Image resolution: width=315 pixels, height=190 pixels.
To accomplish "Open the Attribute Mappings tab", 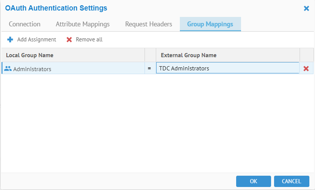I will pyautogui.click(x=83, y=24).
